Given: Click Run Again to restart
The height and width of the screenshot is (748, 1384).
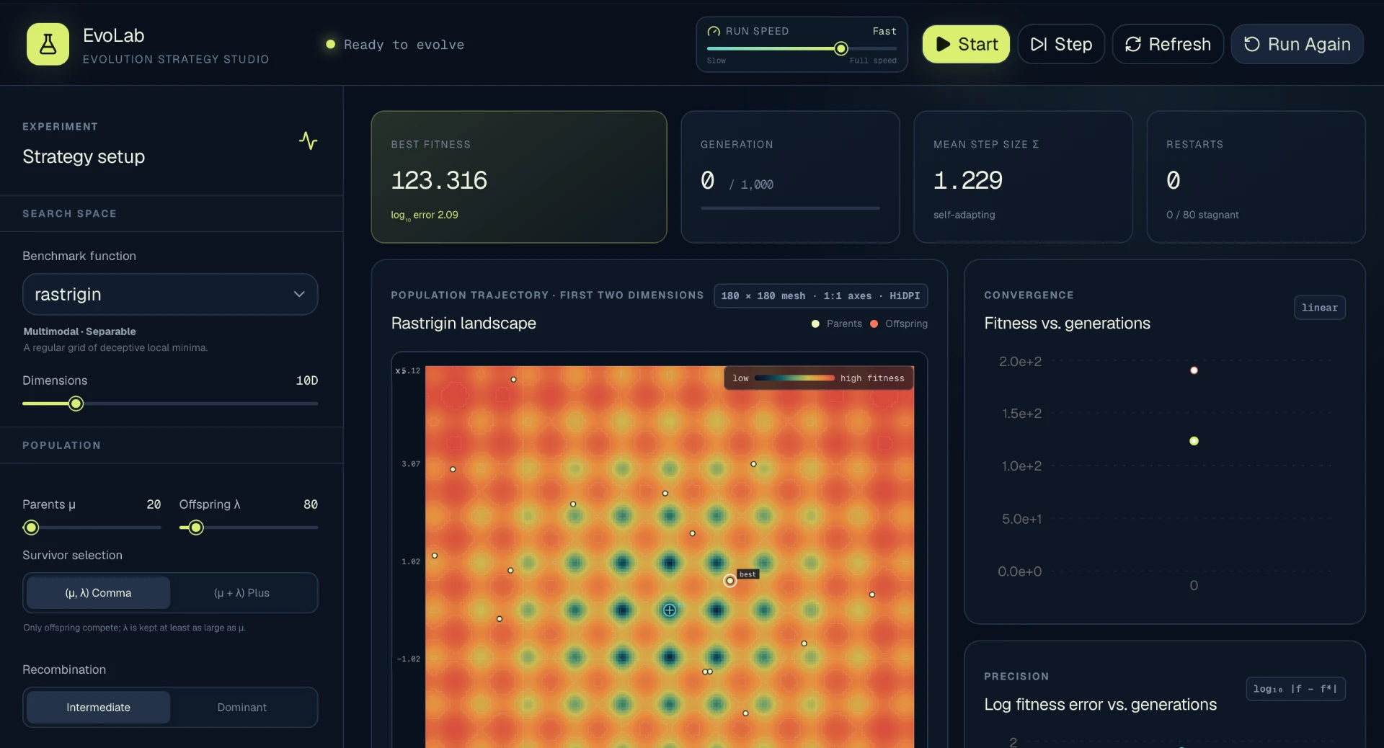Looking at the screenshot, I should 1297,44.
